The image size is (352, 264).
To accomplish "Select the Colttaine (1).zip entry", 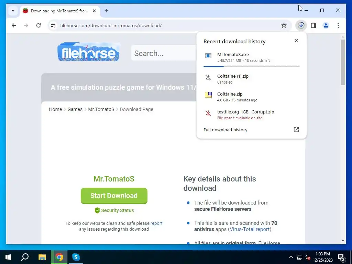I will (251, 79).
